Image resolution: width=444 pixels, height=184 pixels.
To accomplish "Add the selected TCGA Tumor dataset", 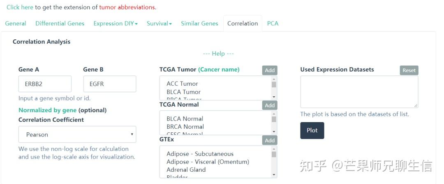I will click(270, 70).
